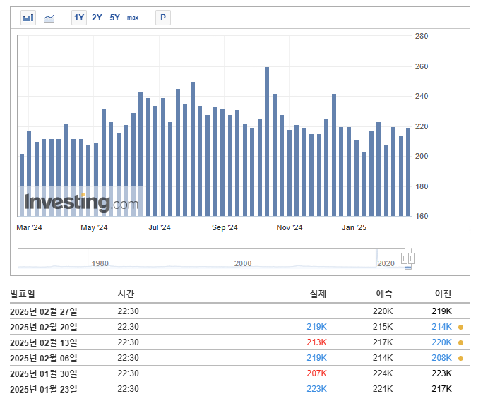
Task: Switch to bar chart view icon
Action: [28, 18]
